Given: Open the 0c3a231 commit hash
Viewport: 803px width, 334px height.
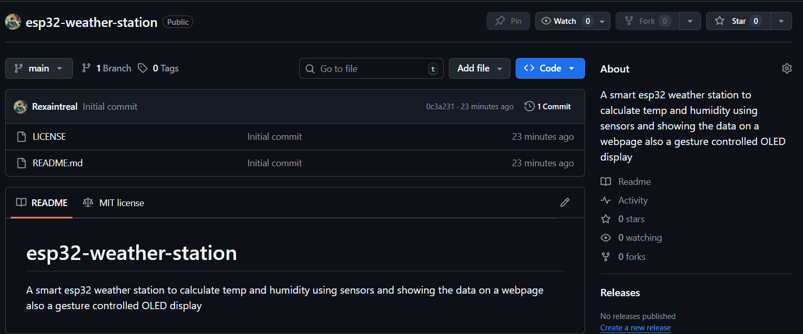Looking at the screenshot, I should coord(440,107).
